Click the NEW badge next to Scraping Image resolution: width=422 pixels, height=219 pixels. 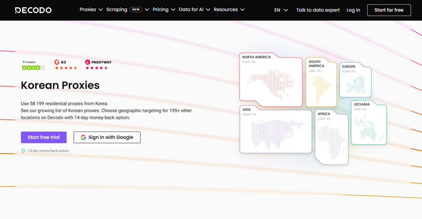pyautogui.click(x=136, y=9)
